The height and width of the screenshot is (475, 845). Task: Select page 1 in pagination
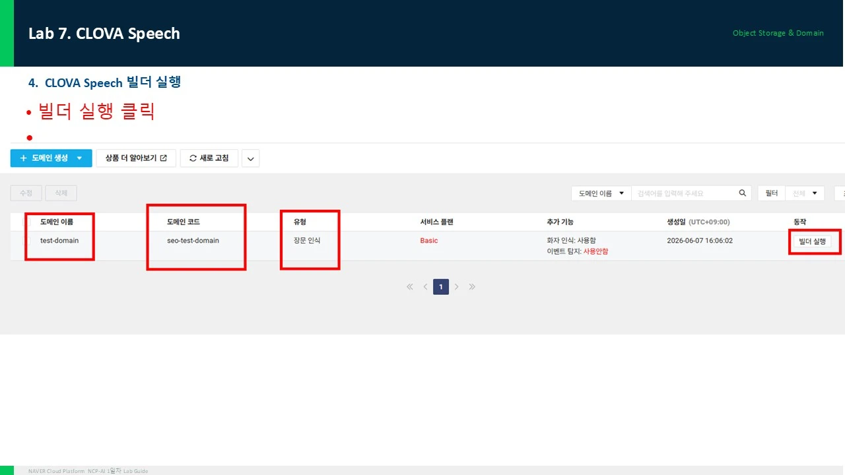click(441, 287)
